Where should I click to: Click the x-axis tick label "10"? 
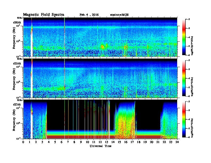click(87, 142)
